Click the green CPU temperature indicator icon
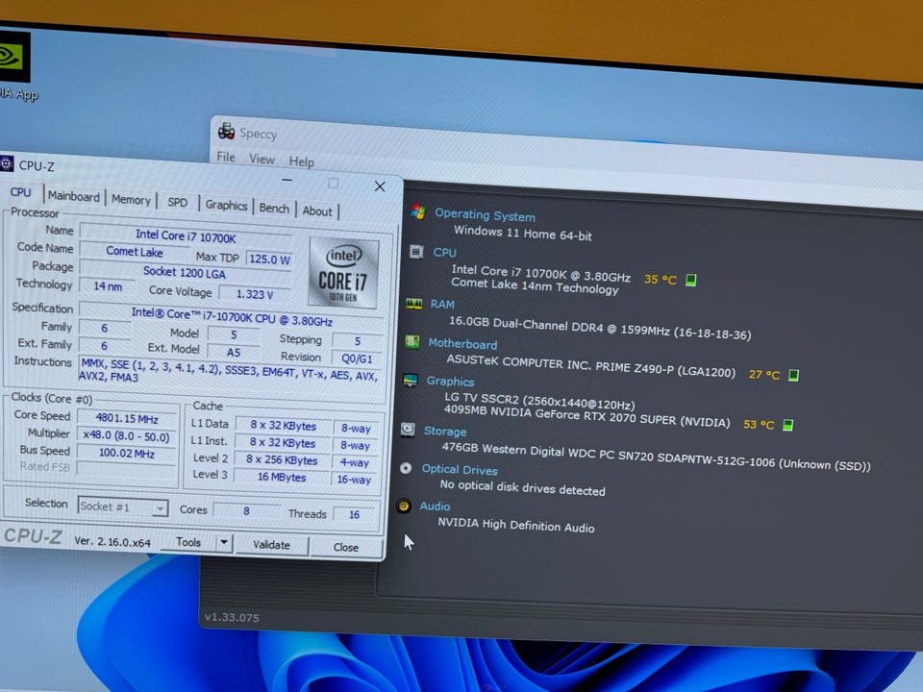The height and width of the screenshot is (692, 923). pos(691,280)
